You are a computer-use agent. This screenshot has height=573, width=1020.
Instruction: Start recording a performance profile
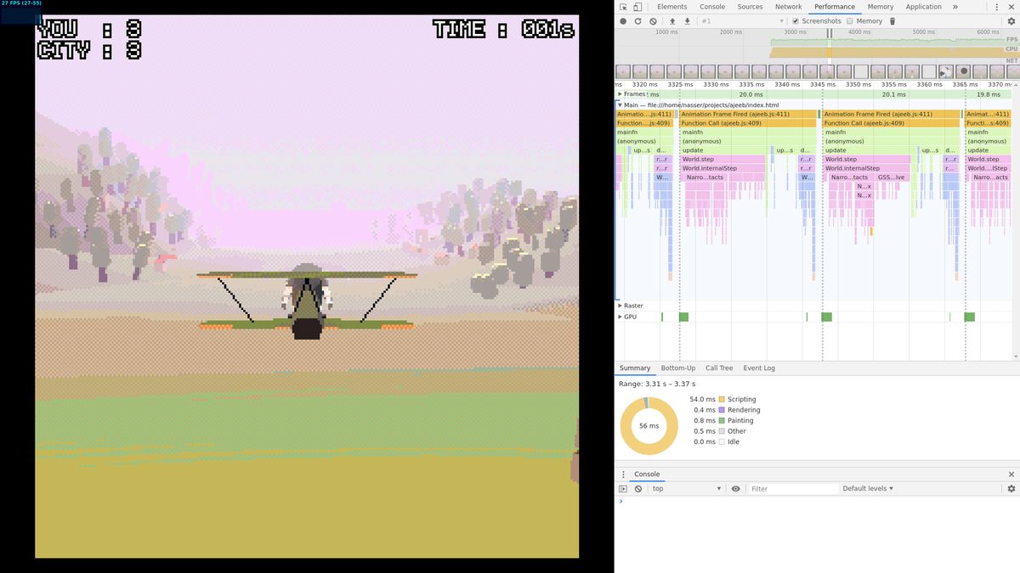click(x=623, y=21)
